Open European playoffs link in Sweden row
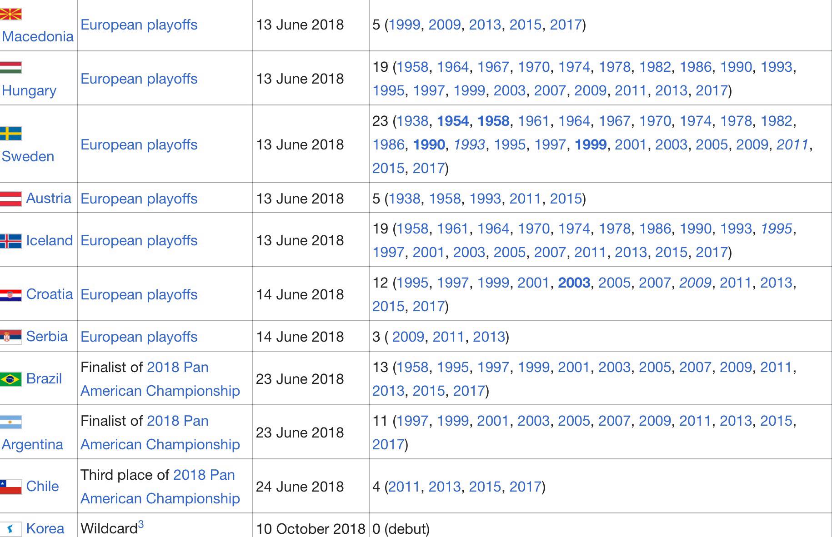832x537 pixels. click(x=139, y=144)
